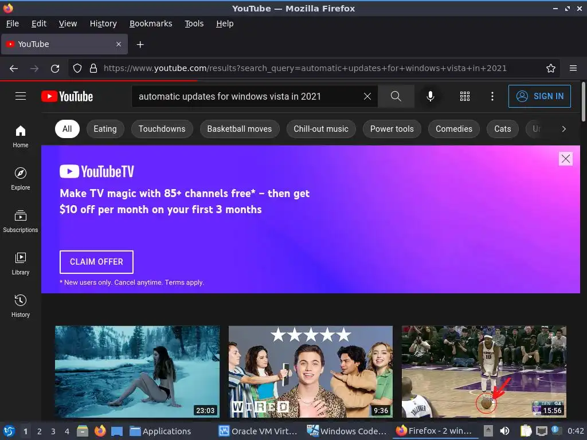This screenshot has height=440, width=587.
Task: Start voice search with microphone icon
Action: (431, 96)
